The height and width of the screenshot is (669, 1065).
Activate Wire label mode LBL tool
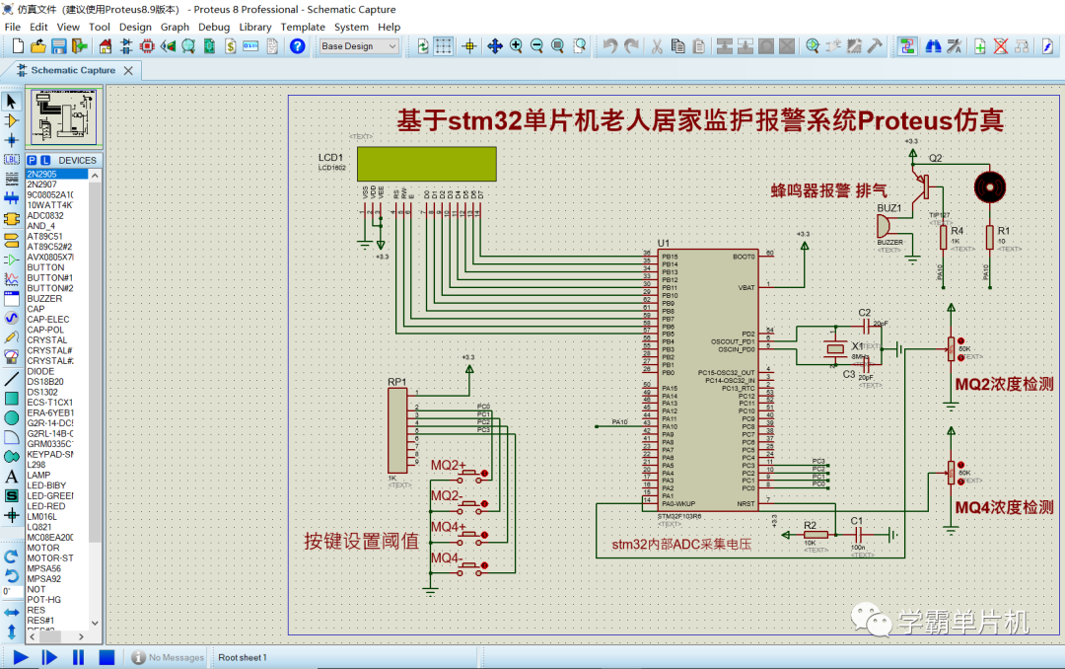pyautogui.click(x=12, y=160)
